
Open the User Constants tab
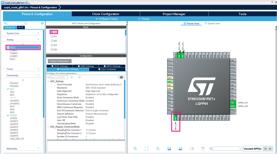(107, 69)
